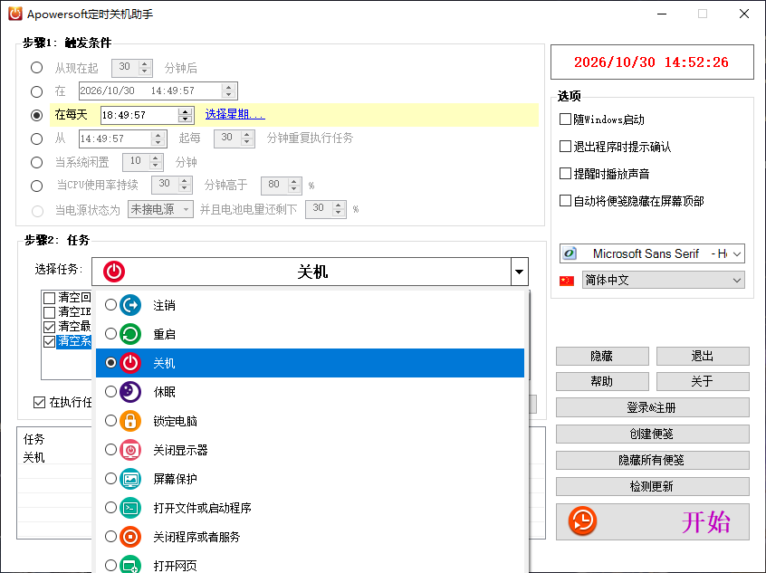Toggle the 在执行任 checkbox
This screenshot has height=573, width=766.
click(x=39, y=402)
